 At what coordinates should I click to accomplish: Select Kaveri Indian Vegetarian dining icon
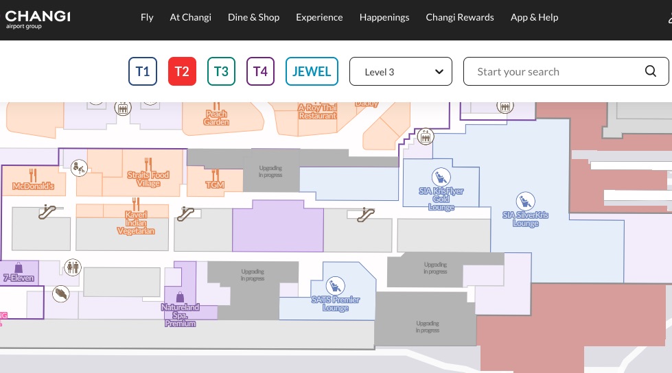(x=136, y=204)
